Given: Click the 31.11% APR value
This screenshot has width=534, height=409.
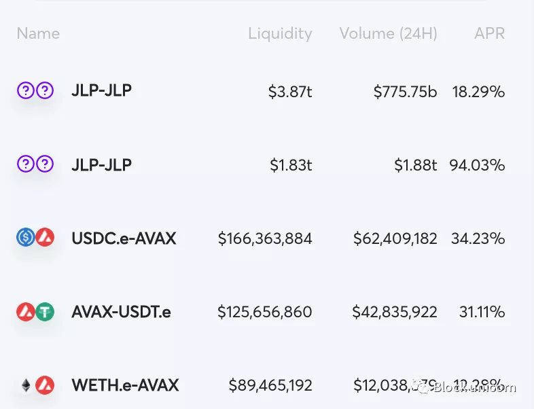Looking at the screenshot, I should [482, 312].
